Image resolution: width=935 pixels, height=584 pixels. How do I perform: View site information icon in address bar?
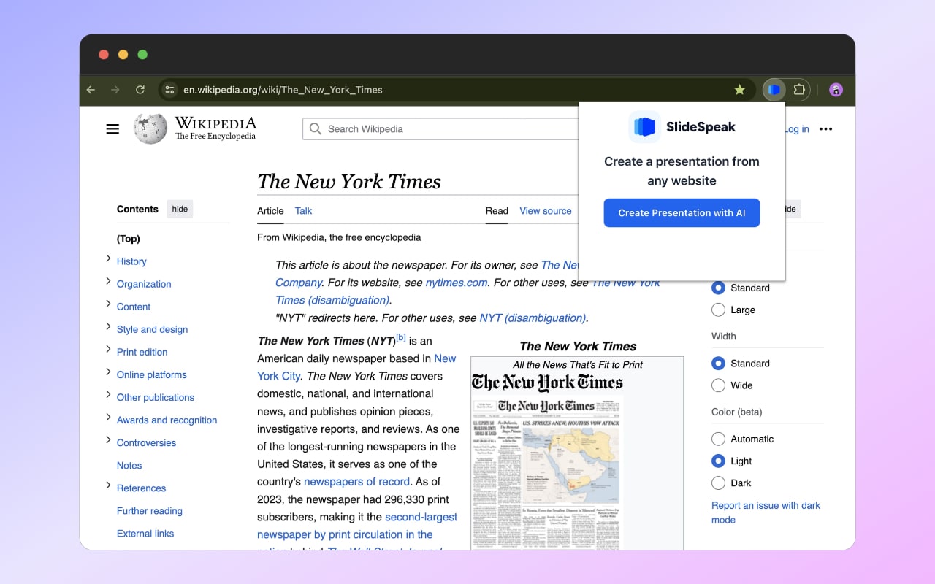pos(169,90)
